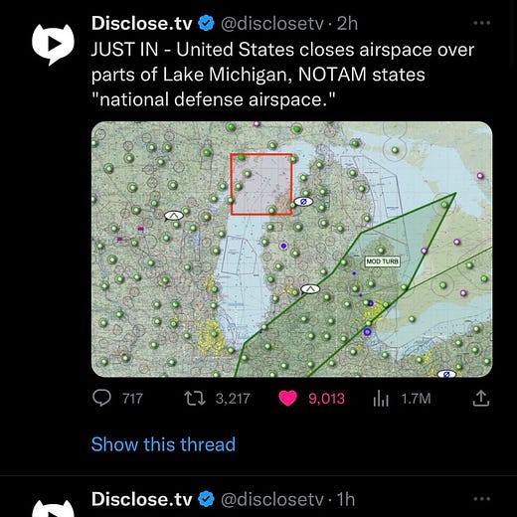
Task: Click the 9,013 likes count
Action: [326, 399]
